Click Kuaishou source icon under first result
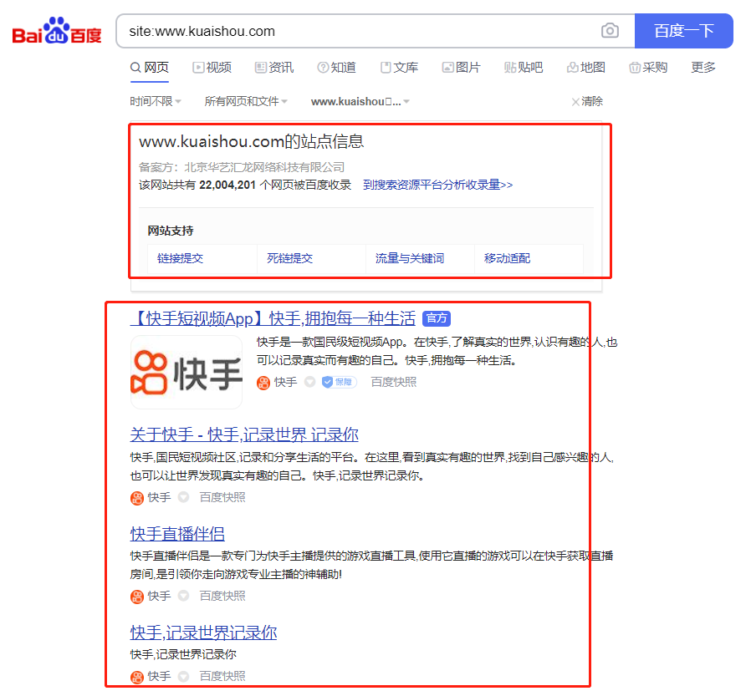Viewport: 746px width, 691px height. 263,383
